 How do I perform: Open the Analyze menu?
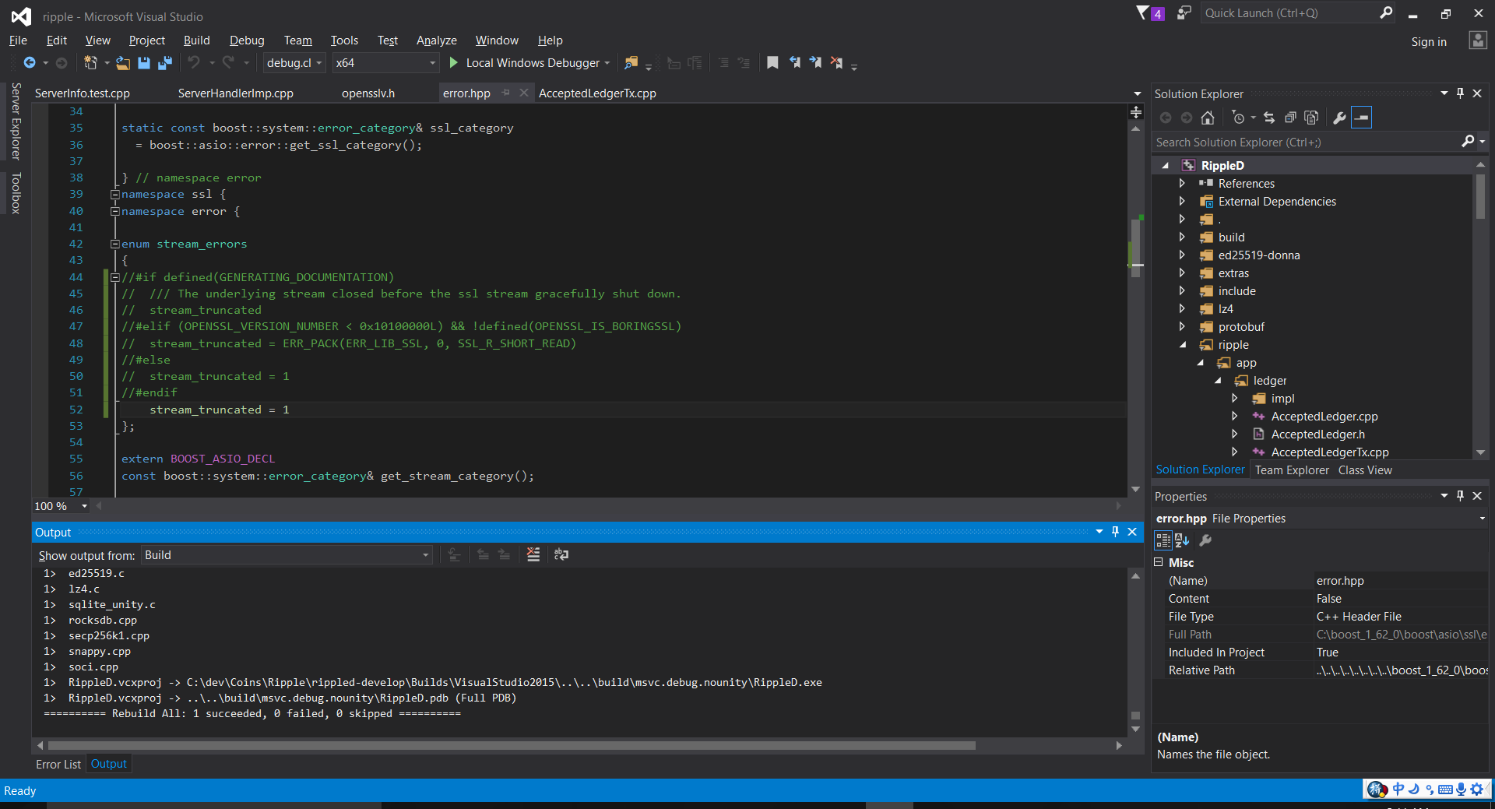click(436, 40)
